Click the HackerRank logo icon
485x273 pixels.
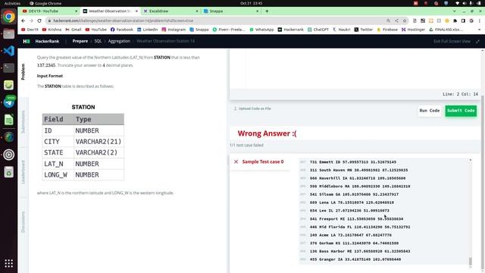pos(27,41)
